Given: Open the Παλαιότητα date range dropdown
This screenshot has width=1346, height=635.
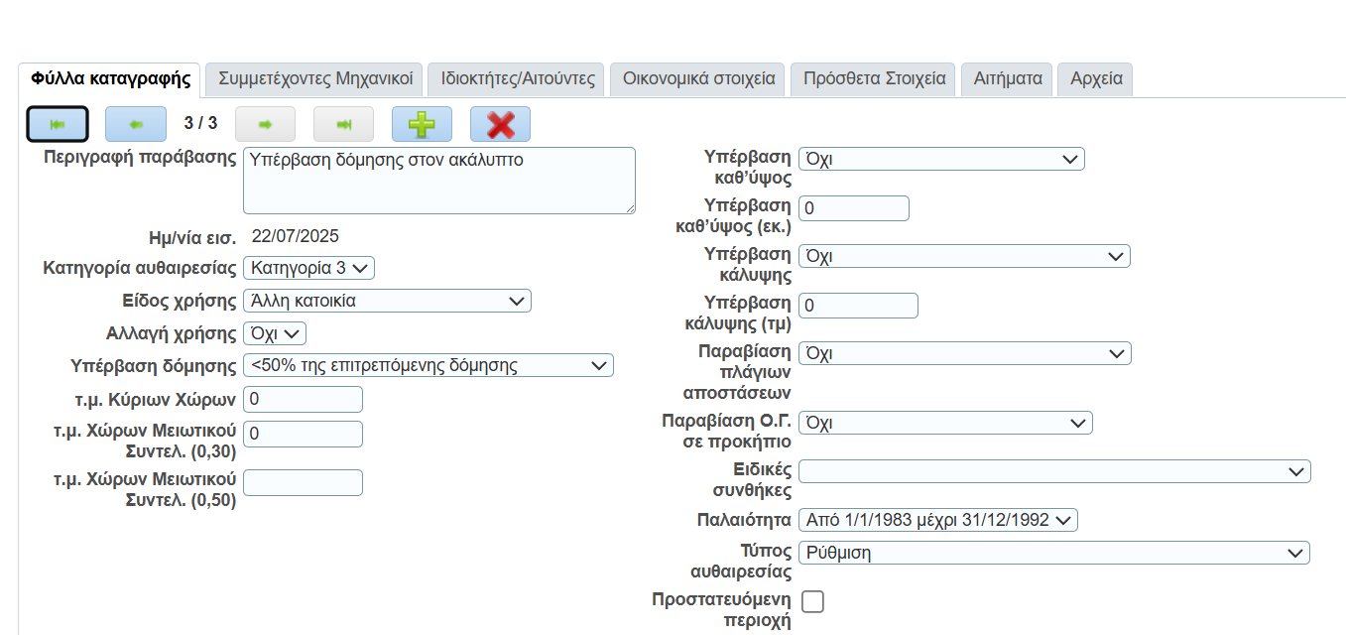Looking at the screenshot, I should (937, 520).
